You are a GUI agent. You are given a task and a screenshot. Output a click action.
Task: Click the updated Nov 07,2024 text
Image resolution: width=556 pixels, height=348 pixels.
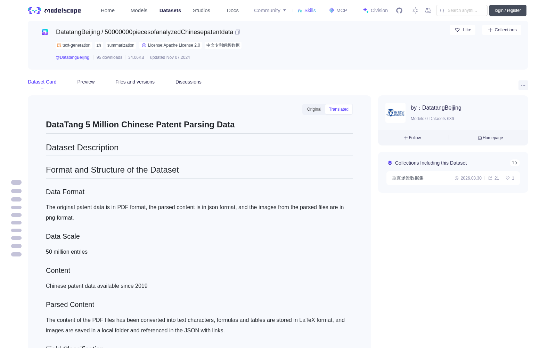click(x=170, y=57)
